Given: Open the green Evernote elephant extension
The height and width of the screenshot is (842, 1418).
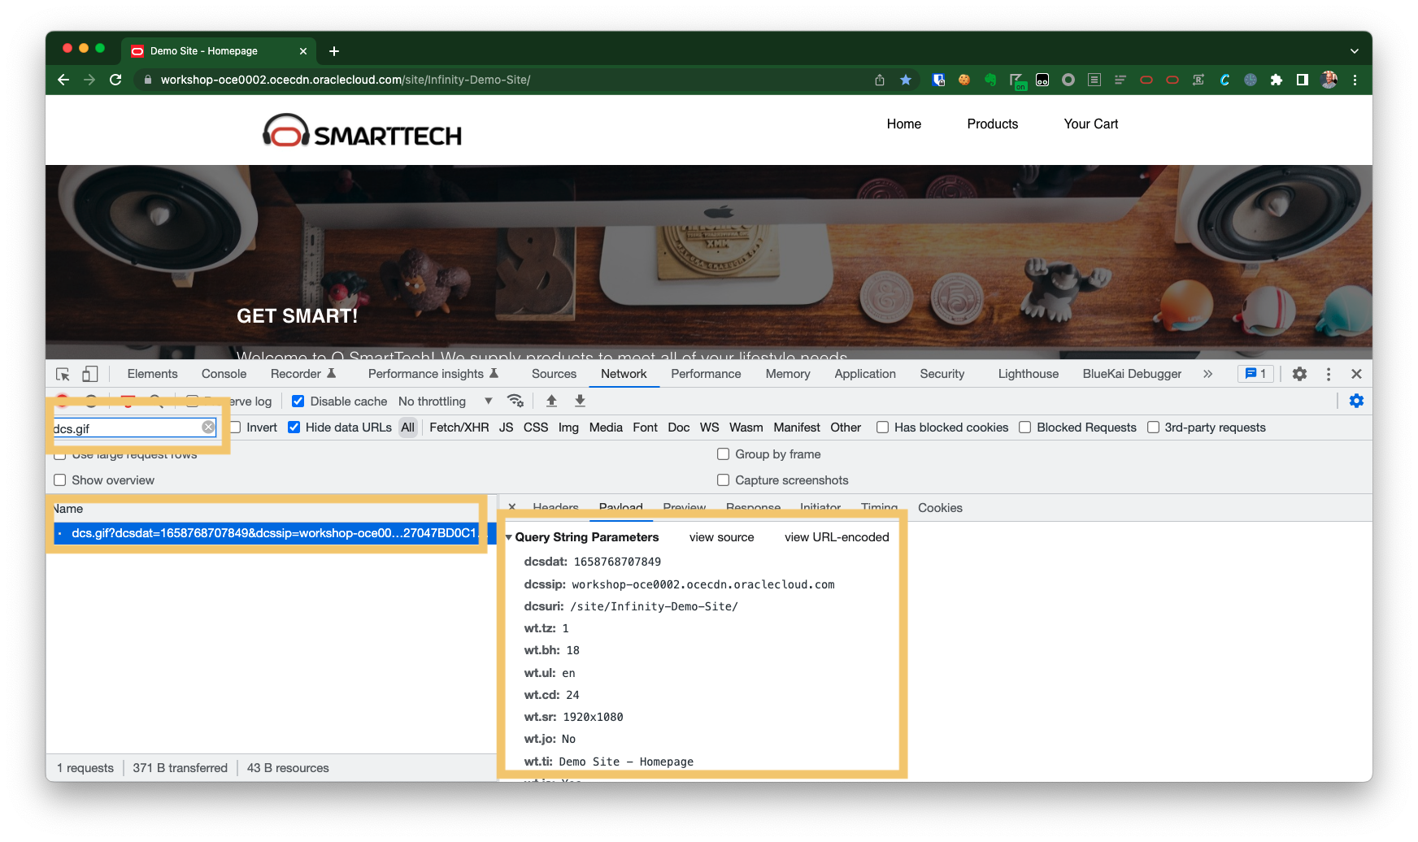Looking at the screenshot, I should [x=990, y=80].
